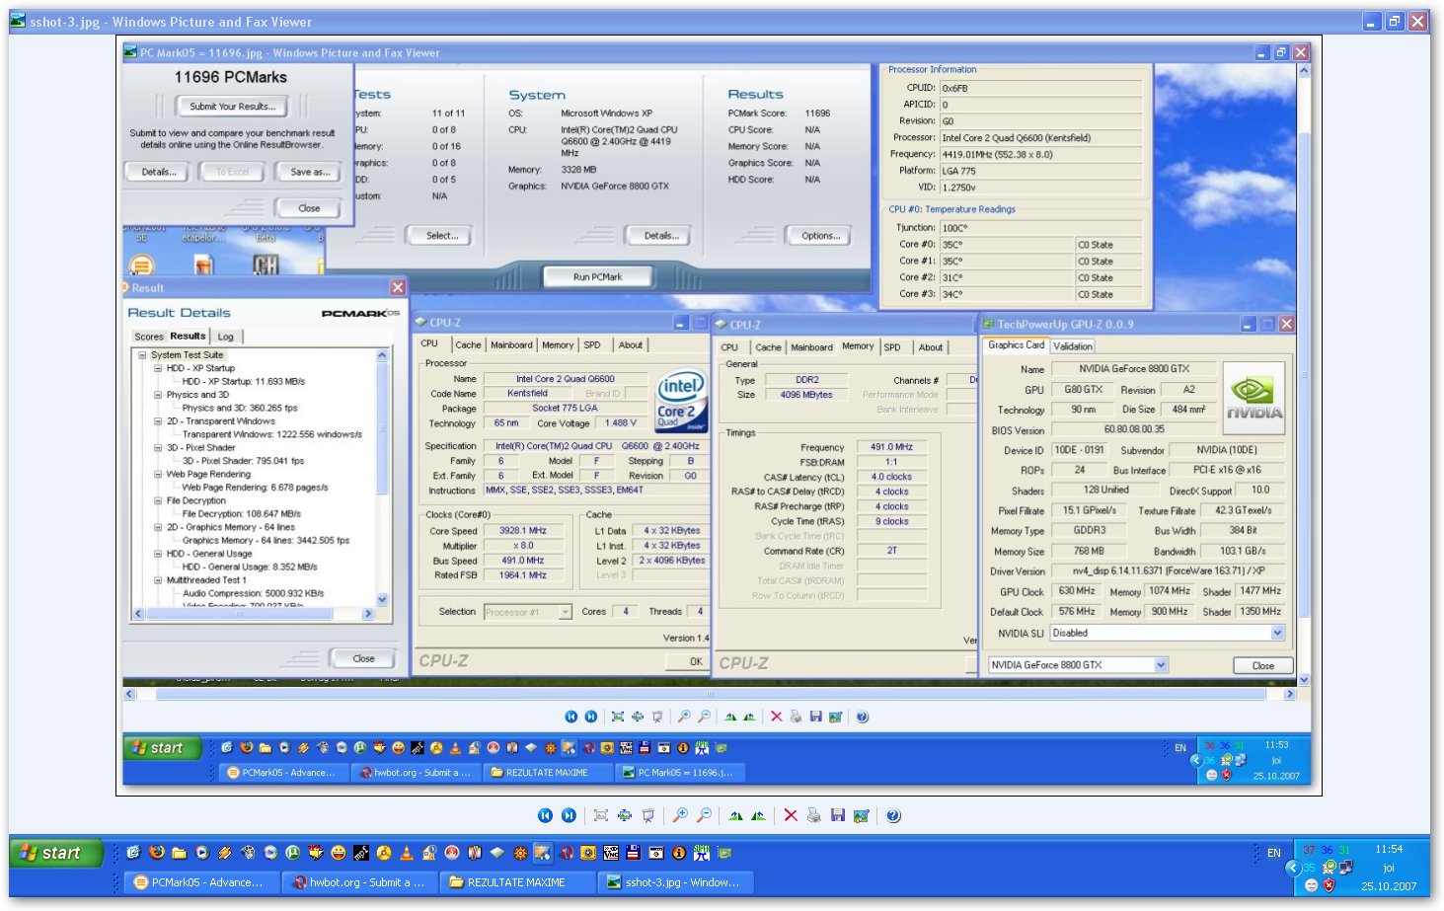
Task: Click red security shield in live system tray
Action: coord(1329,885)
